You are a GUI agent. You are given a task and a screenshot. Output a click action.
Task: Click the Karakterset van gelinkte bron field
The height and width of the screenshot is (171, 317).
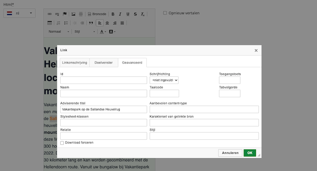(x=204, y=123)
